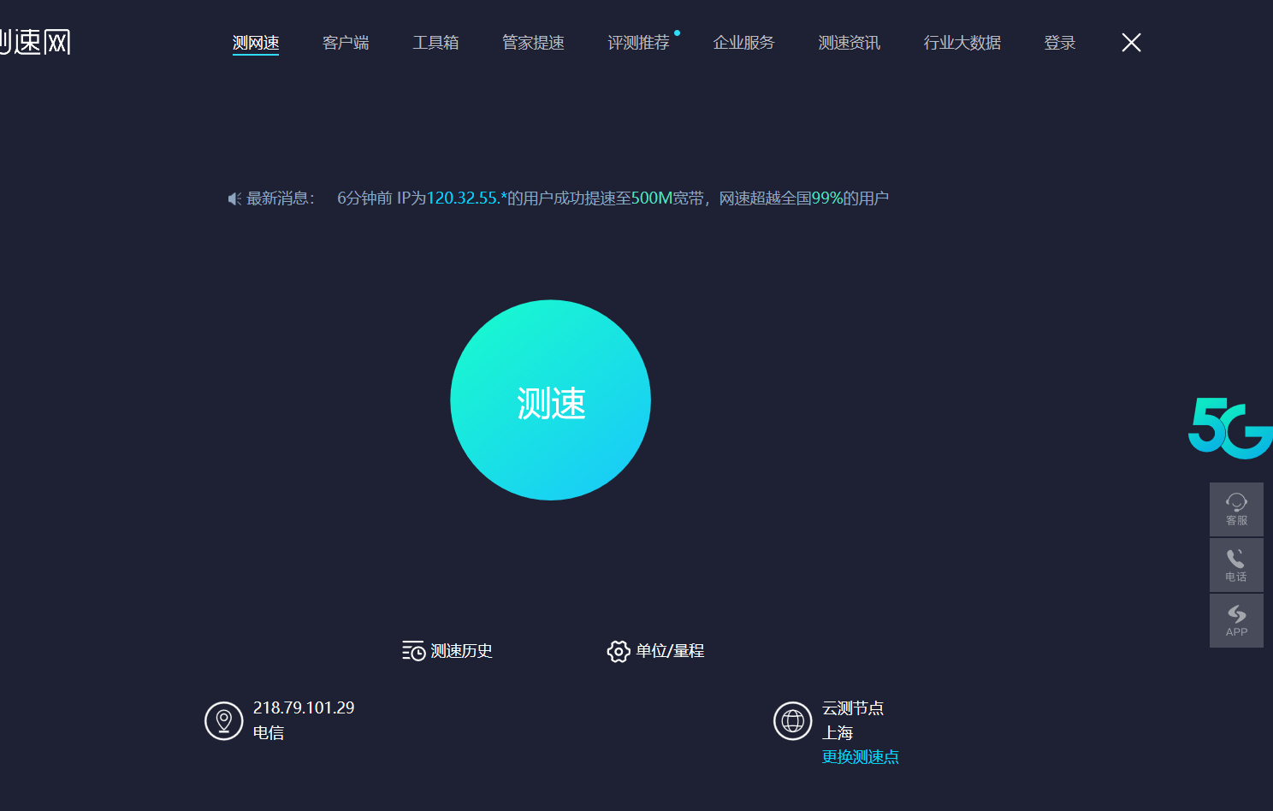Click the 电话 phone icon in sidebar
This screenshot has width=1273, height=811.
tap(1236, 565)
